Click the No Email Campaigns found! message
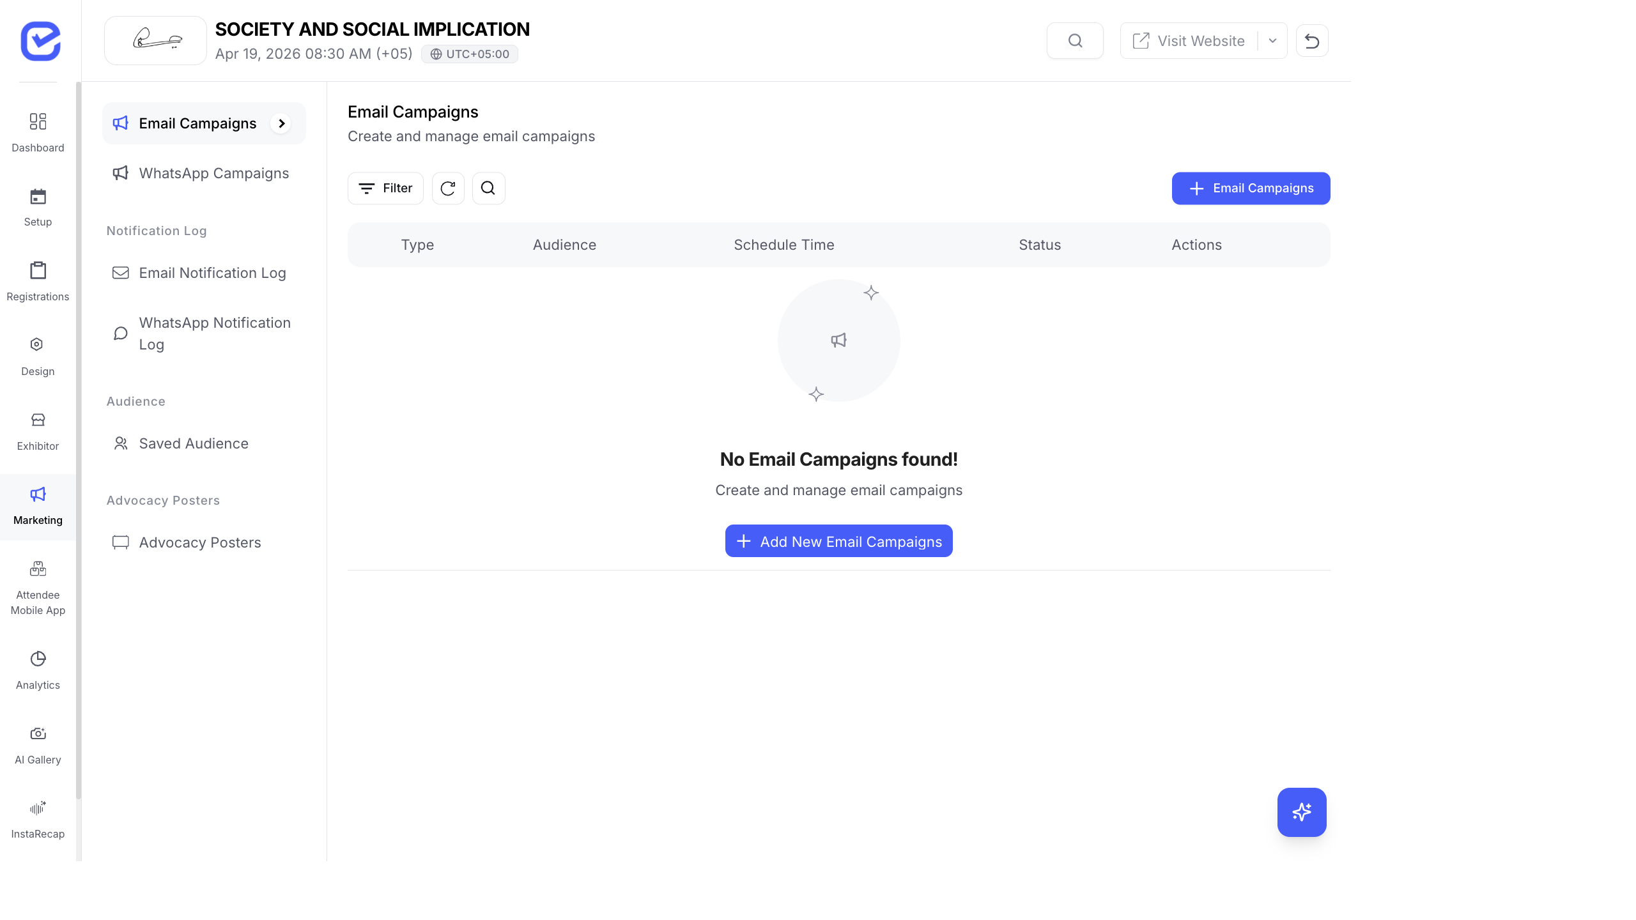This screenshot has height=920, width=1636. [x=838, y=459]
